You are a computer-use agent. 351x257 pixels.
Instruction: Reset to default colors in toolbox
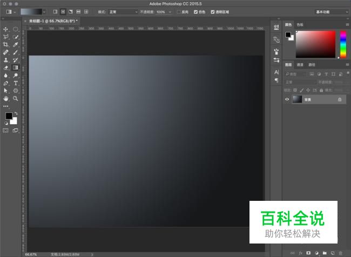[6, 123]
